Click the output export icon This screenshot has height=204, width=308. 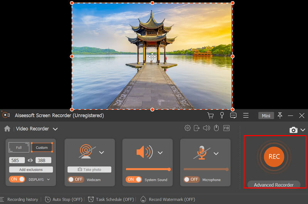click(197, 128)
